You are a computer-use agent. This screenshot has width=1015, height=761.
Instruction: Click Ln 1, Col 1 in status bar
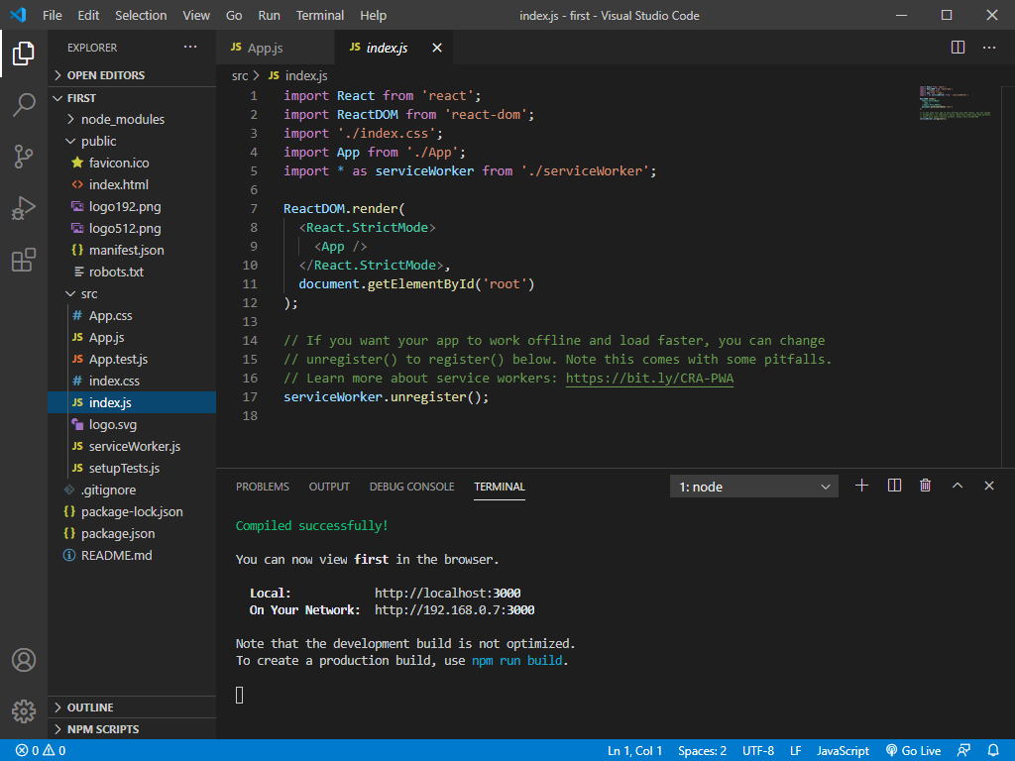[x=634, y=751]
